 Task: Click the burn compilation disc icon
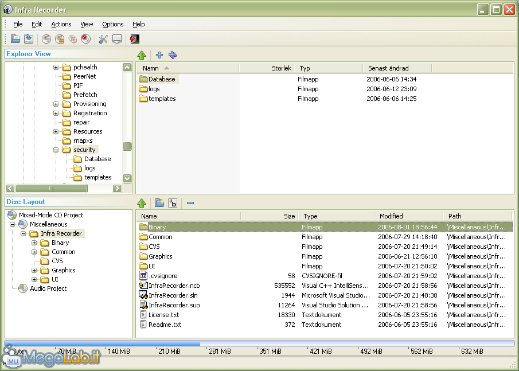pos(46,39)
